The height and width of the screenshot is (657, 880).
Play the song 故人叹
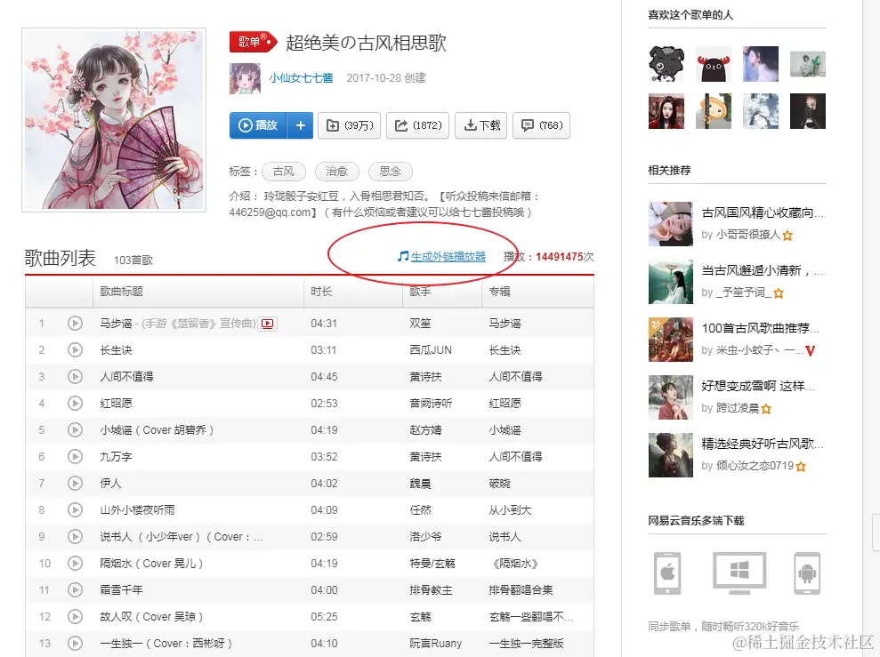coord(75,617)
